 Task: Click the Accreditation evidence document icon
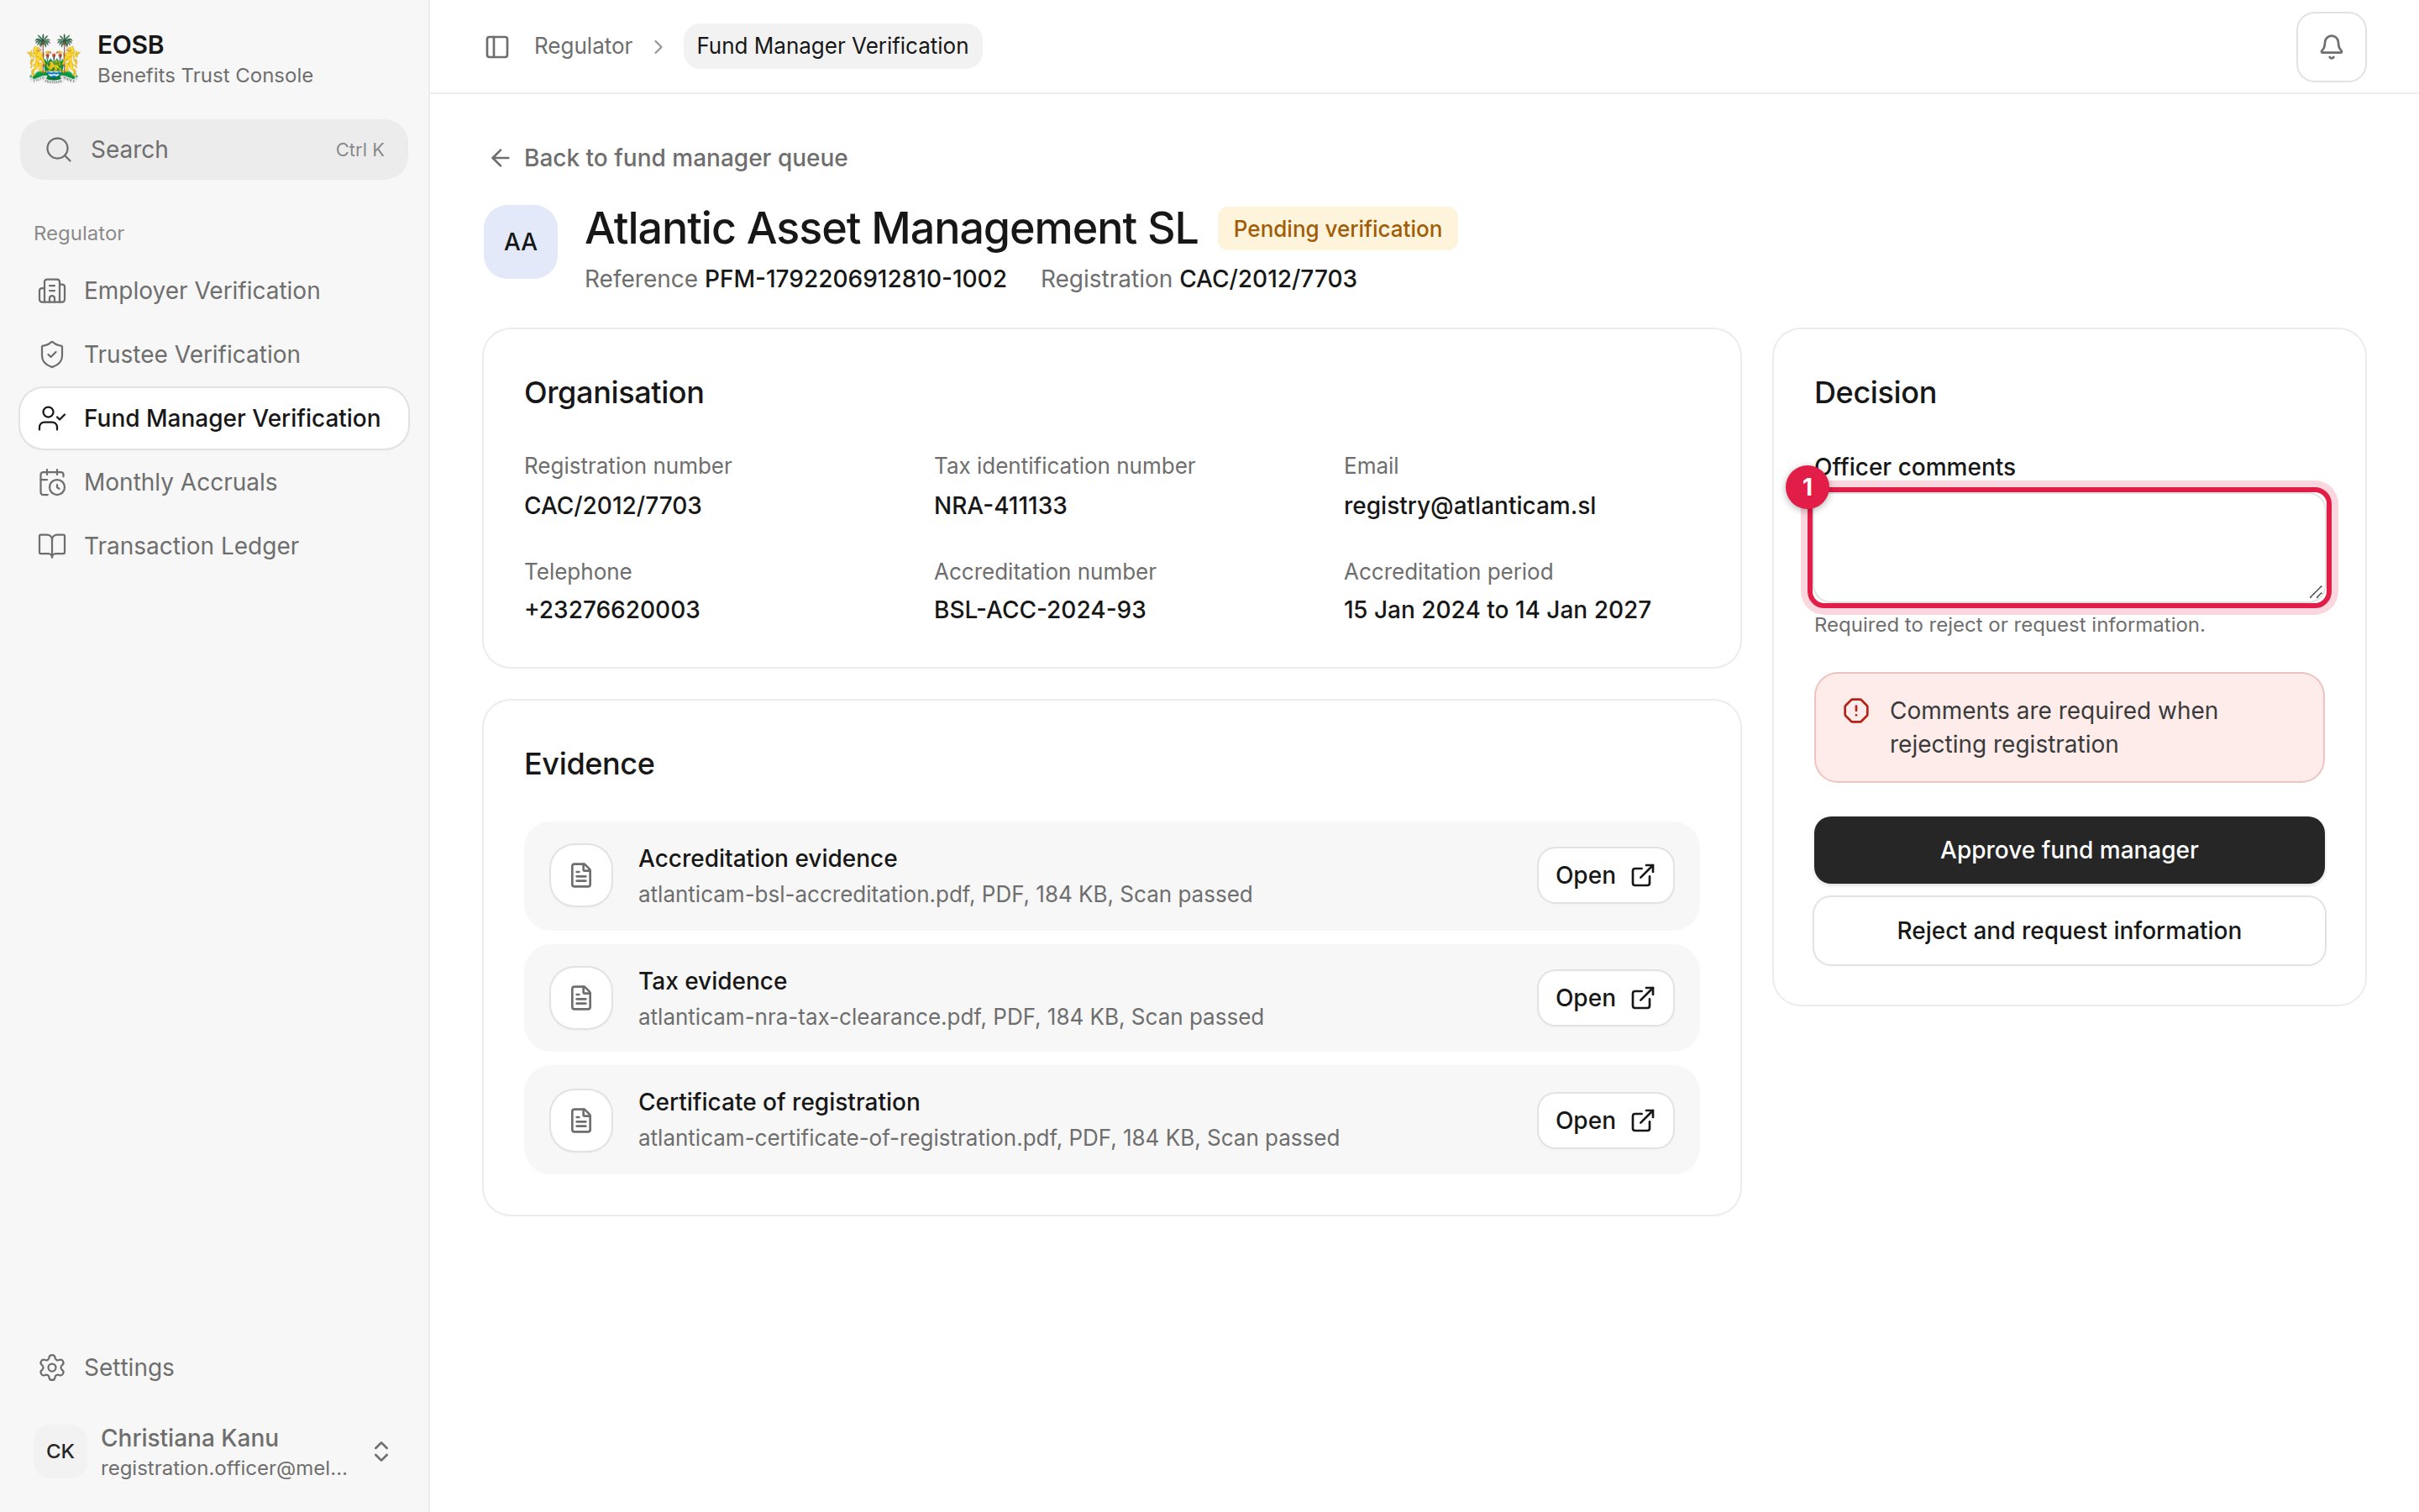pyautogui.click(x=580, y=876)
